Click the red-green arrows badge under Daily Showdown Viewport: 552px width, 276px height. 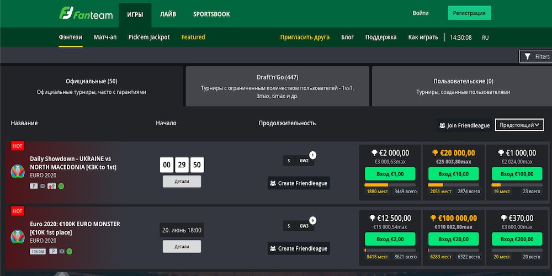(x=52, y=186)
